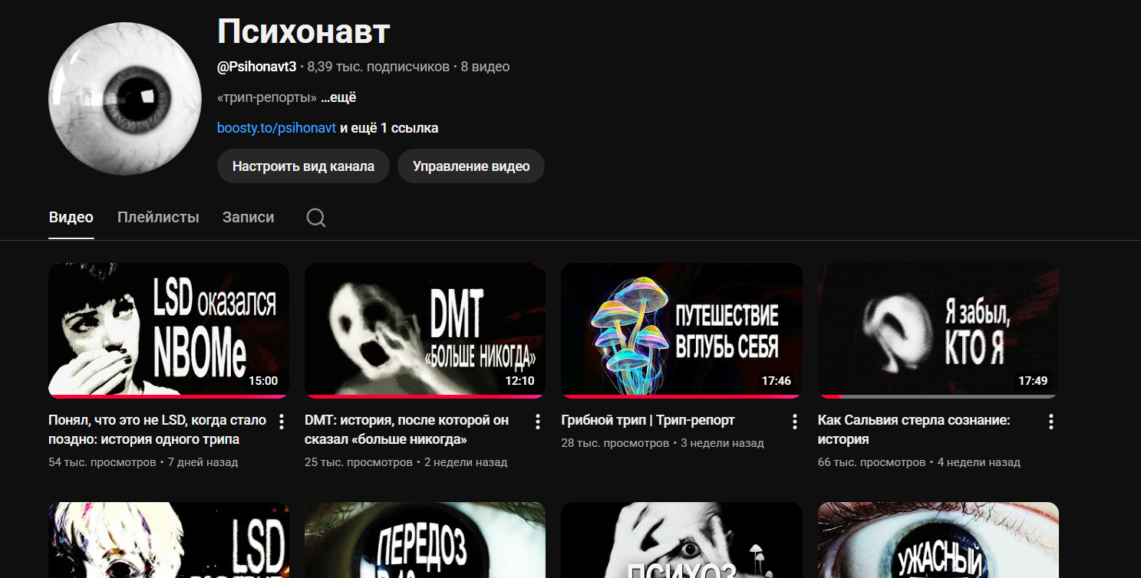Click the Управление видео button
Image resolution: width=1141 pixels, height=578 pixels.
[471, 166]
